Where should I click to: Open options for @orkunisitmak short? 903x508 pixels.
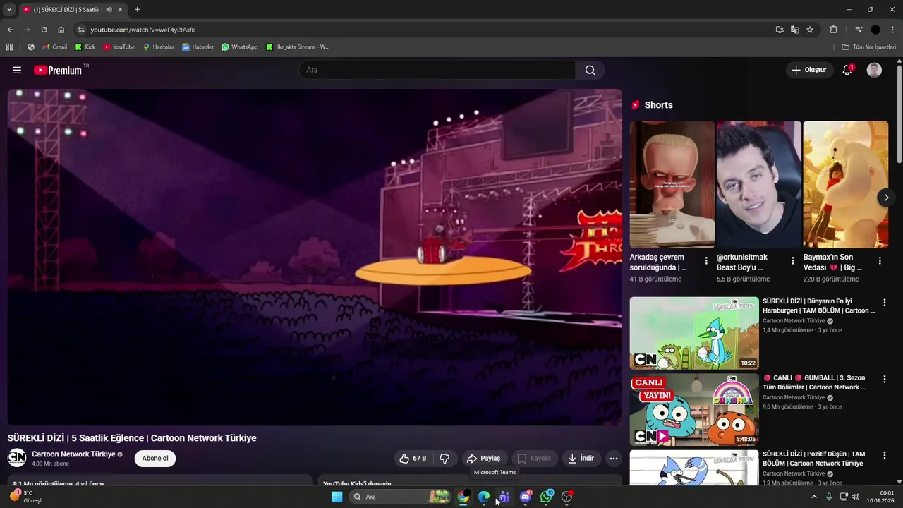point(793,261)
